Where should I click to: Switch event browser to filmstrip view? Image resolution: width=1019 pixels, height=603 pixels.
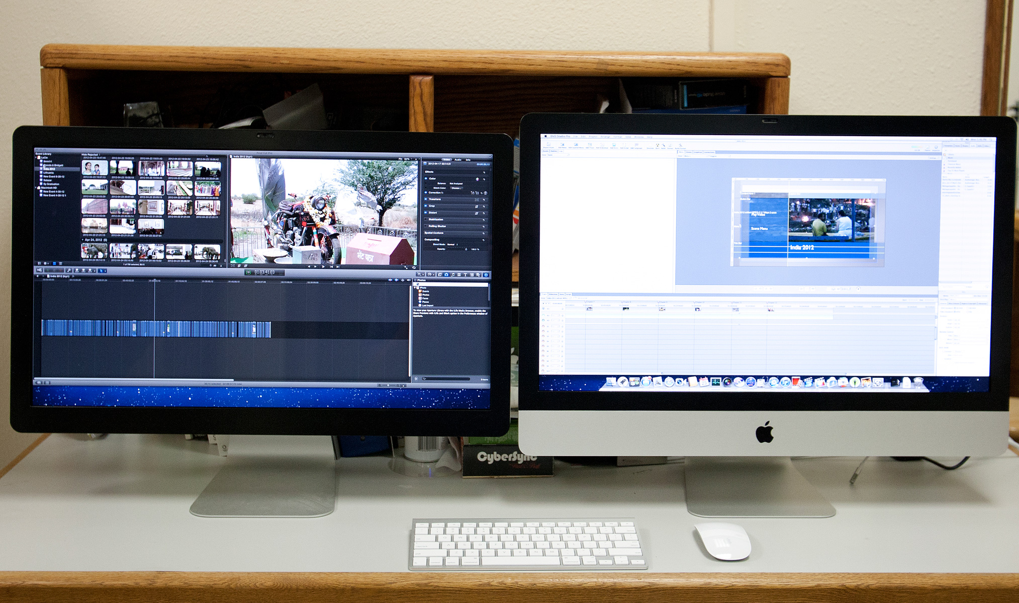pyautogui.click(x=54, y=263)
